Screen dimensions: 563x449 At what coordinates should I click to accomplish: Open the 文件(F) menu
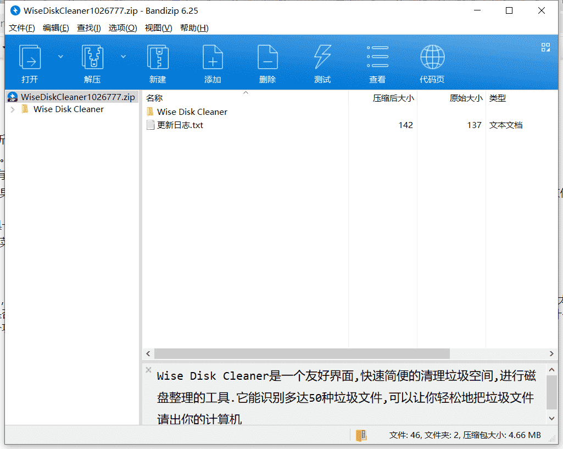click(x=21, y=27)
